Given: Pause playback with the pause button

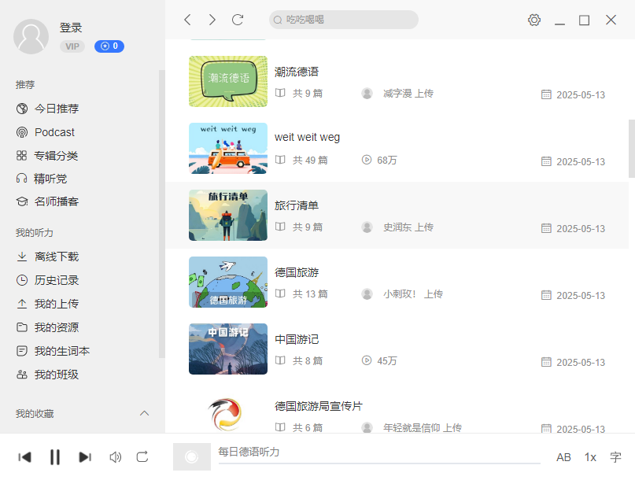Looking at the screenshot, I should [x=54, y=457].
